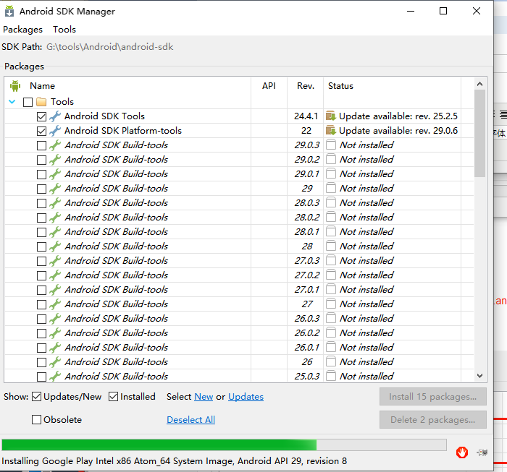Viewport: 507px width, 472px height.
Task: Click the New select link
Action: [204, 397]
